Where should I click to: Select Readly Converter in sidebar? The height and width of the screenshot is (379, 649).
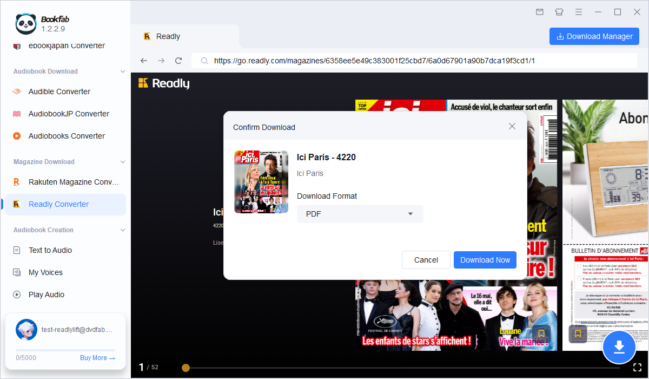pos(65,204)
